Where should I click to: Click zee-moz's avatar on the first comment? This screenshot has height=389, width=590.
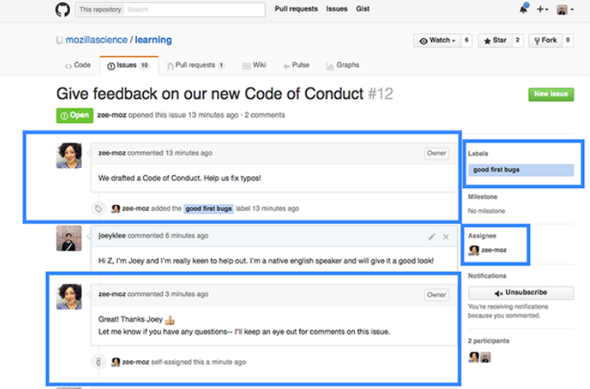(x=69, y=155)
